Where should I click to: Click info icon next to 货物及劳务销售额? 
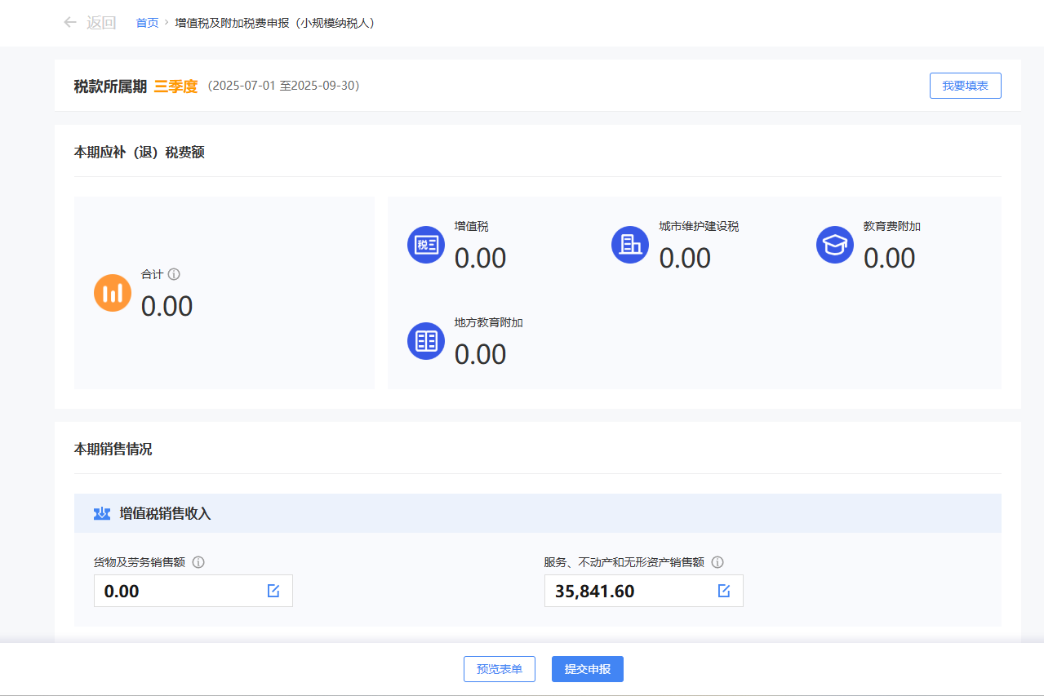click(x=198, y=562)
